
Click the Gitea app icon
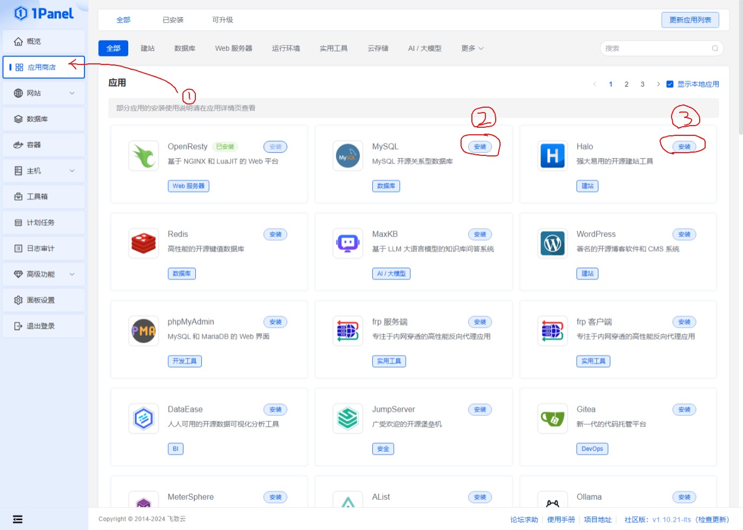pos(553,418)
